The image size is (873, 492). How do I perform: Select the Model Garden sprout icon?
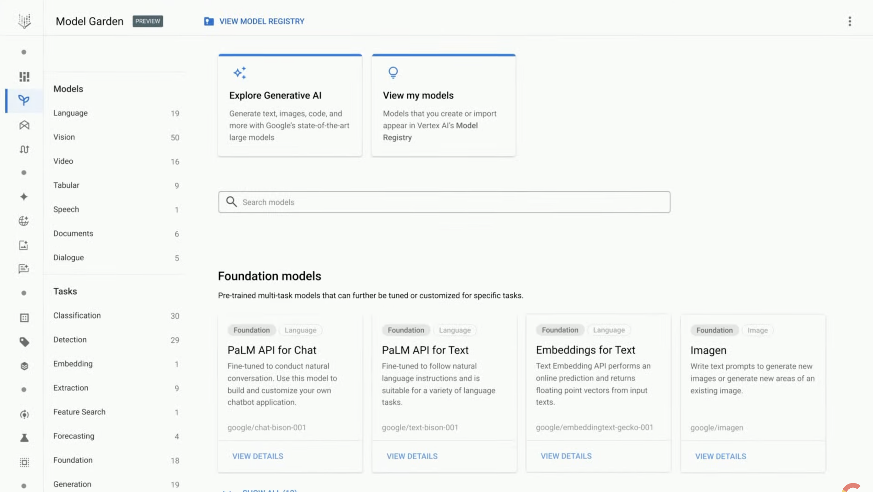(24, 100)
